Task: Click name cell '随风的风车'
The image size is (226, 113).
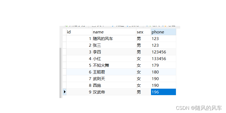Action: coord(114,38)
